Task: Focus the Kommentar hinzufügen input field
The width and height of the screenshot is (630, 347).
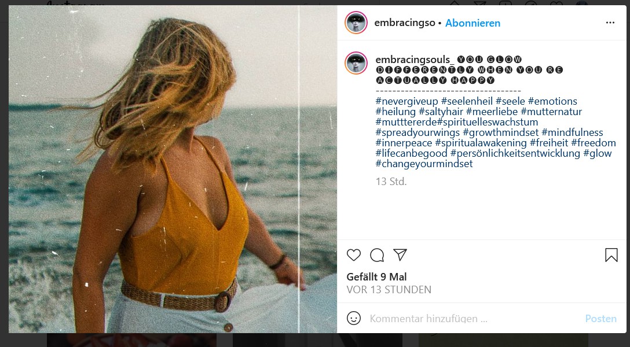Action: coord(469,319)
